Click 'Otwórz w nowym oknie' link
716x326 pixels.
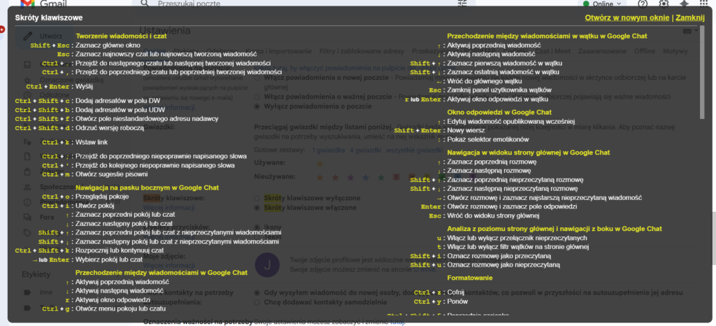click(627, 17)
